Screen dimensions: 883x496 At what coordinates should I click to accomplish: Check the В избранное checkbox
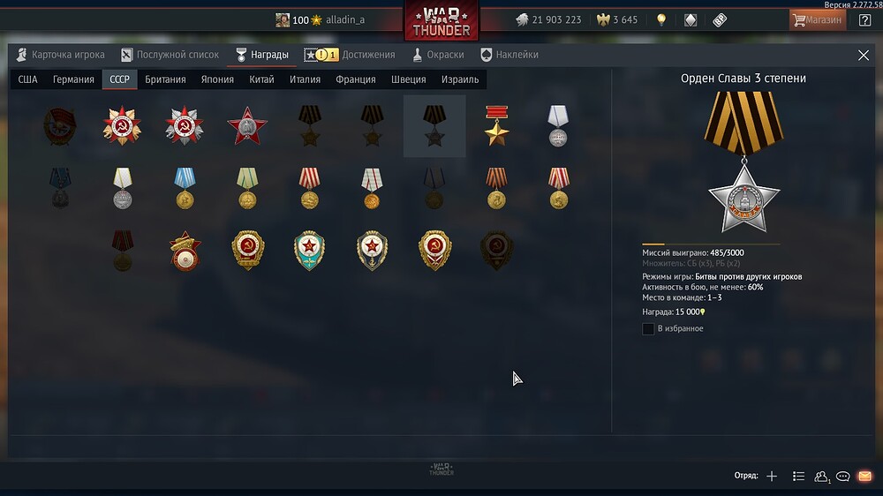[648, 329]
